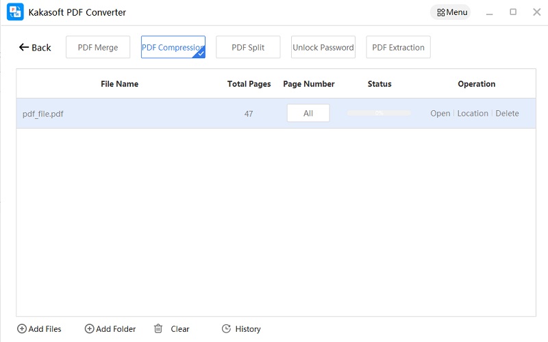Image resolution: width=548 pixels, height=342 pixels.
Task: Click the Back label text
Action: click(41, 47)
